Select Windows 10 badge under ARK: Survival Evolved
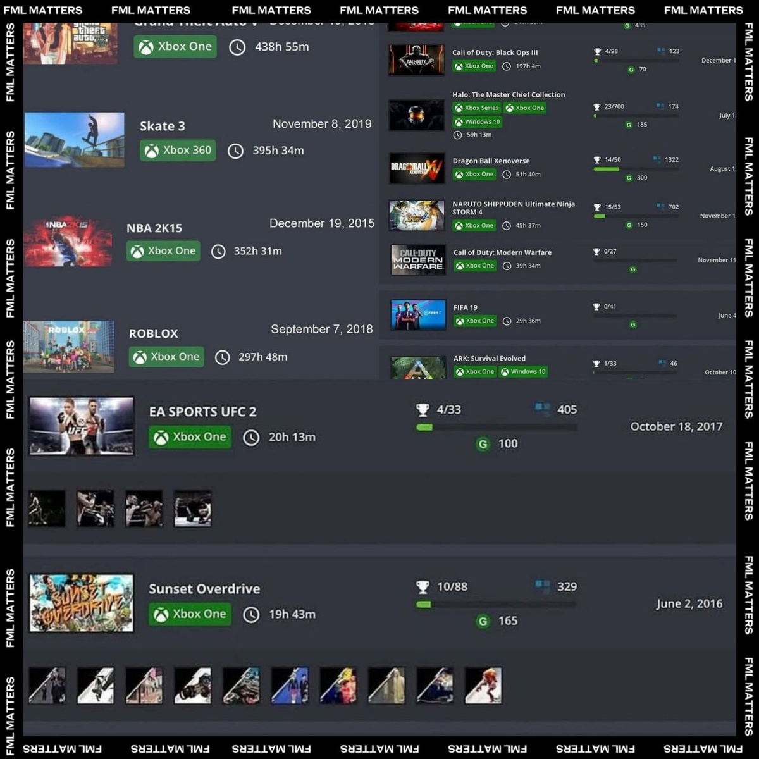 (x=524, y=372)
